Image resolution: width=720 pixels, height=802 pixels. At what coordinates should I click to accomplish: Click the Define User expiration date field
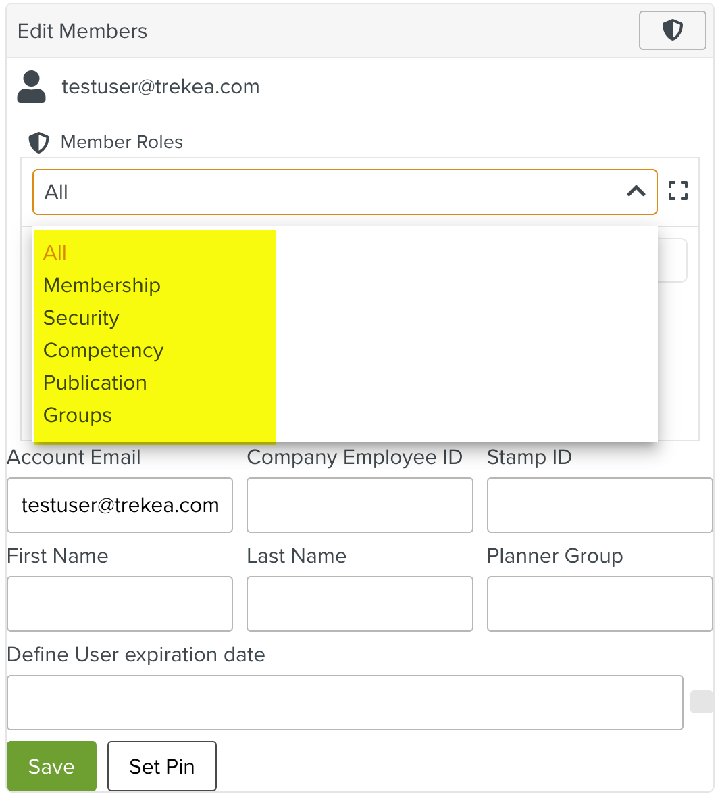(x=345, y=702)
